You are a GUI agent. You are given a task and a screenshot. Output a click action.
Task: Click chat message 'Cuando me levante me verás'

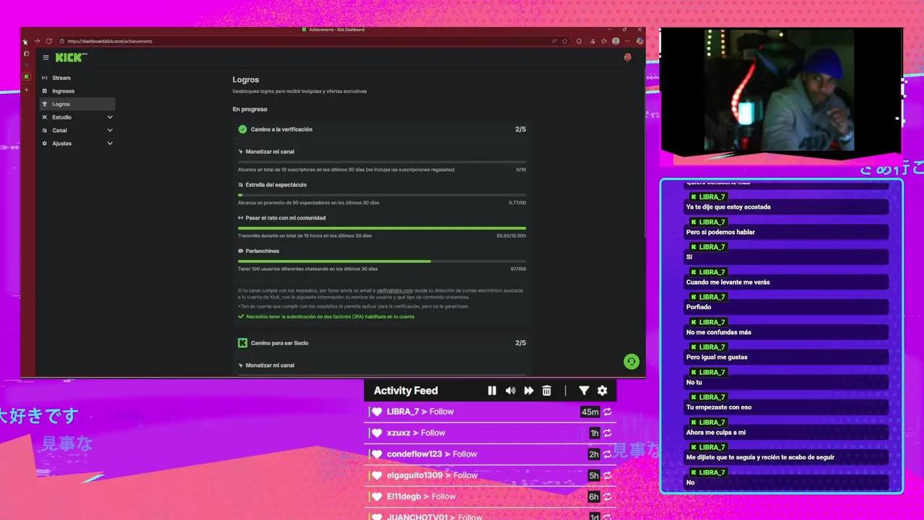click(787, 282)
